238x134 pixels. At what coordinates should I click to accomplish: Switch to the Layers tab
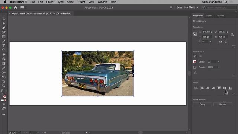click(209, 16)
